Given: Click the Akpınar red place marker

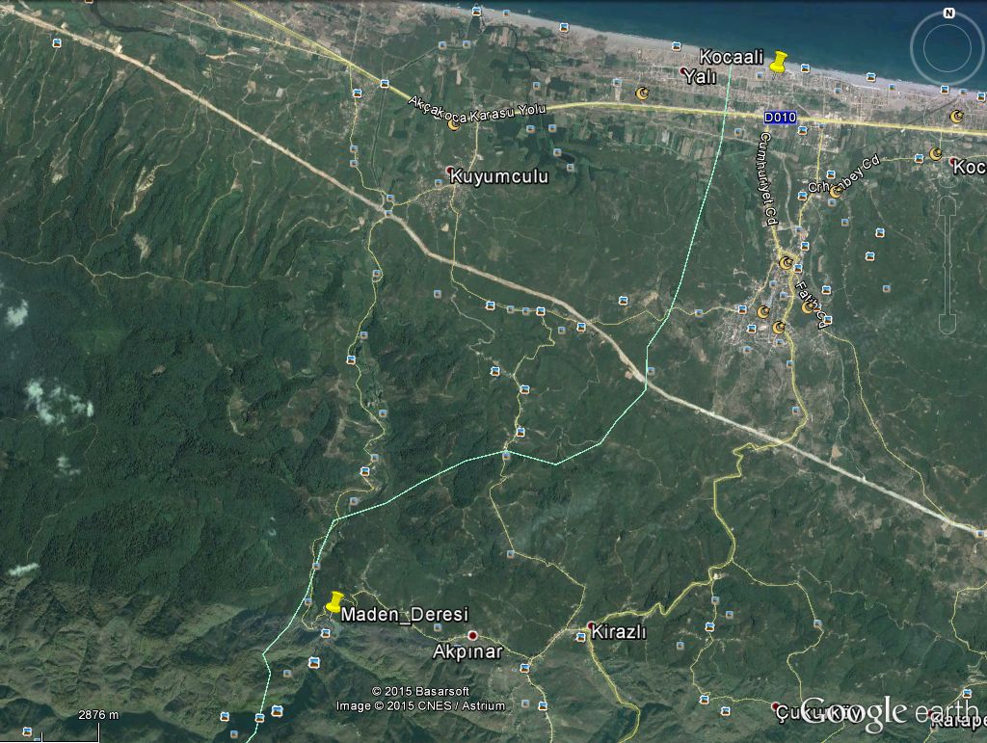Looking at the screenshot, I should pos(472,636).
